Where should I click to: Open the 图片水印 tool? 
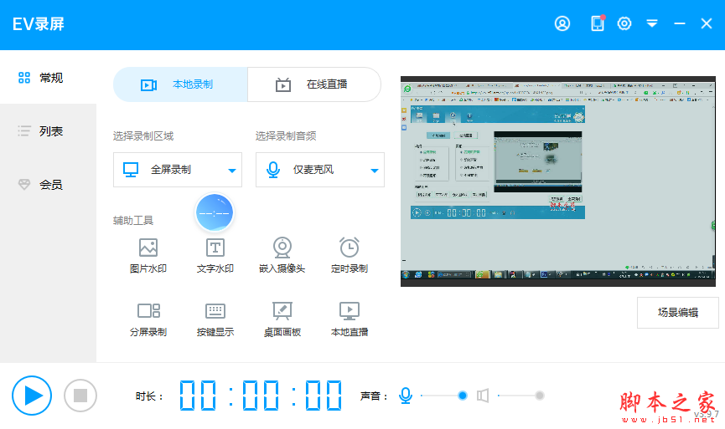point(148,256)
